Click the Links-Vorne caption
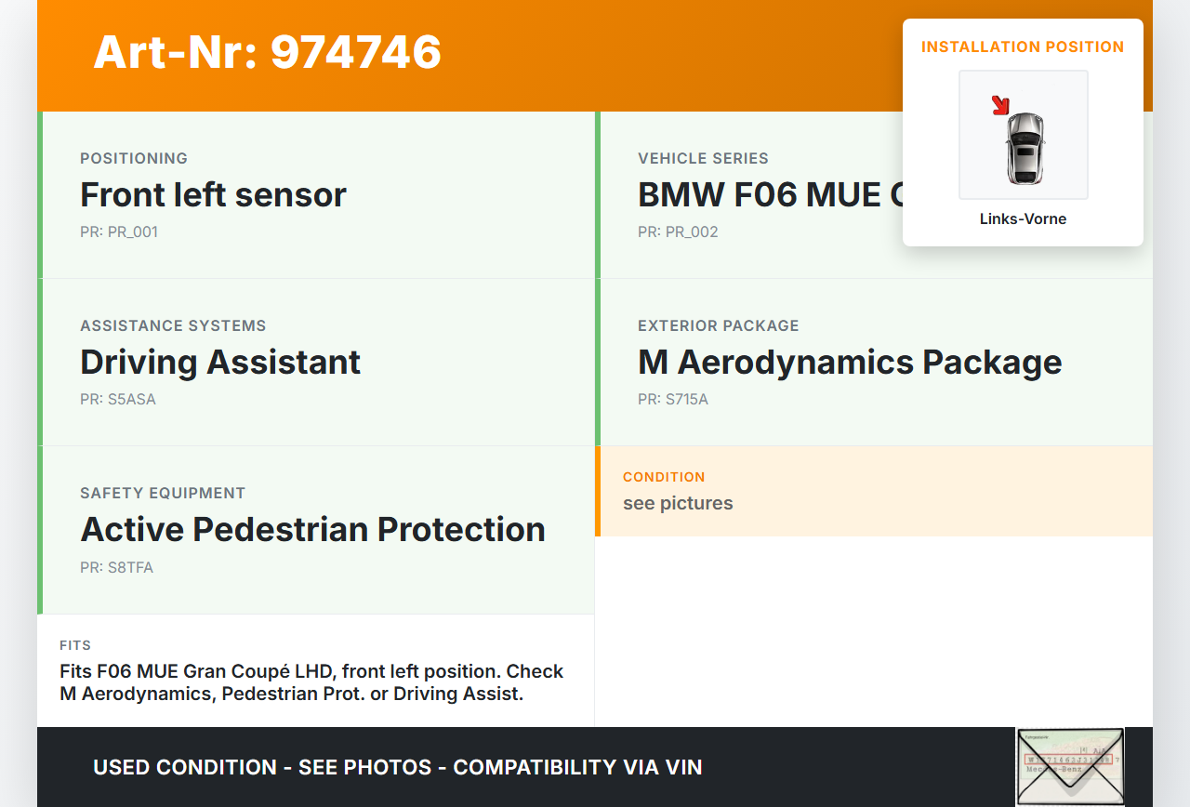The width and height of the screenshot is (1190, 807). 1023,219
